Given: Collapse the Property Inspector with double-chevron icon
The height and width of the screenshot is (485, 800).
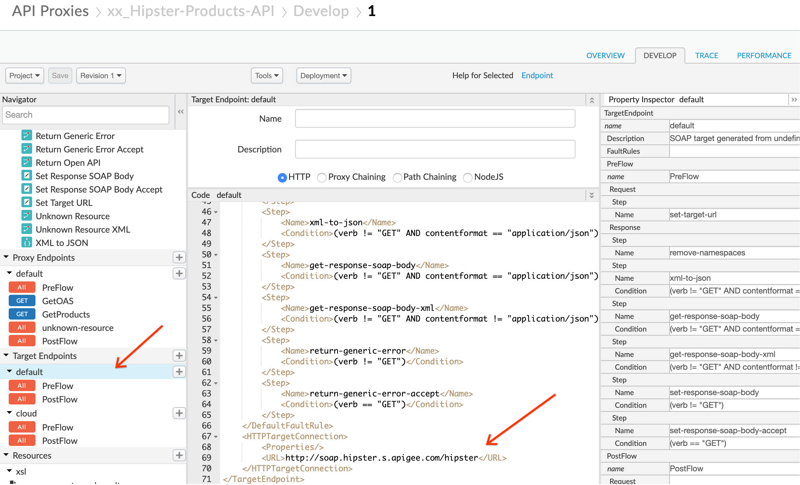Looking at the screenshot, I should tap(794, 100).
